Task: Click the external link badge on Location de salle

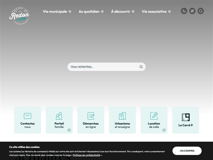Action: coord(164,130)
